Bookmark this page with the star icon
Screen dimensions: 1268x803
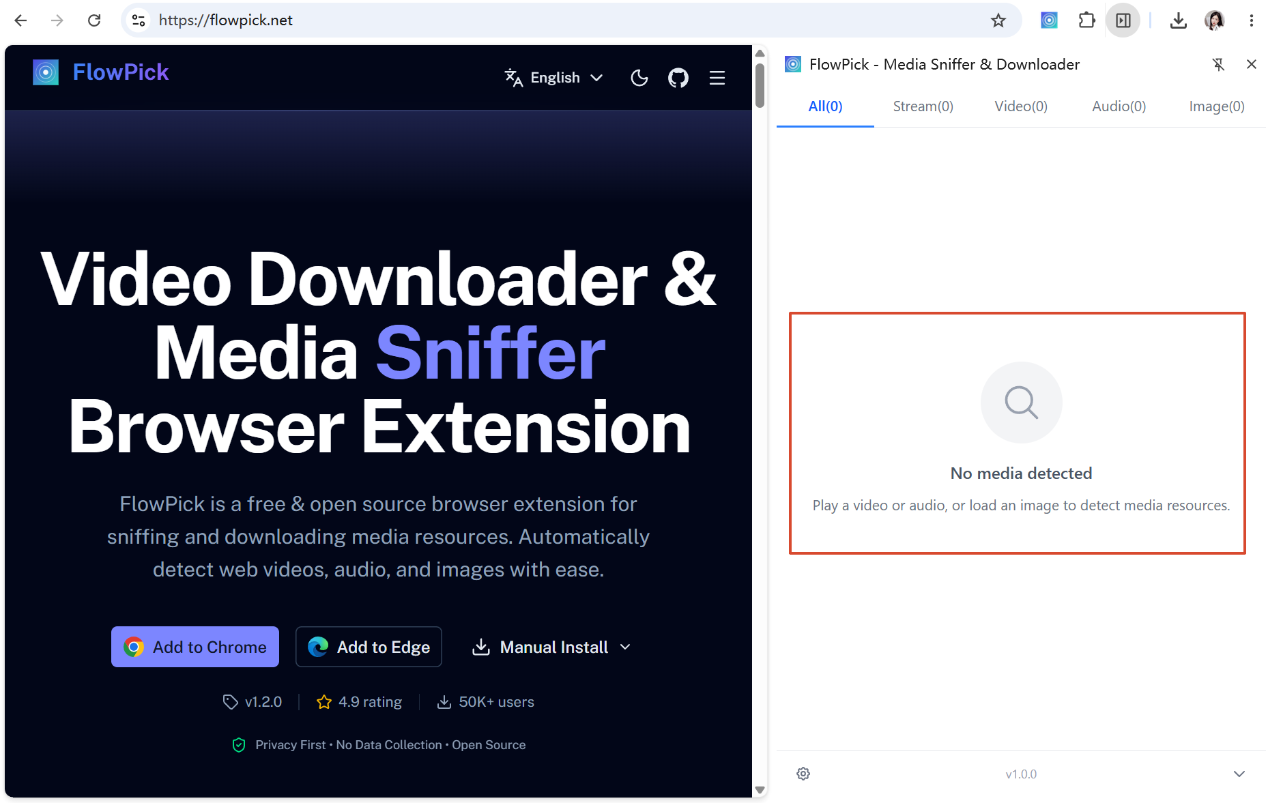pos(998,20)
